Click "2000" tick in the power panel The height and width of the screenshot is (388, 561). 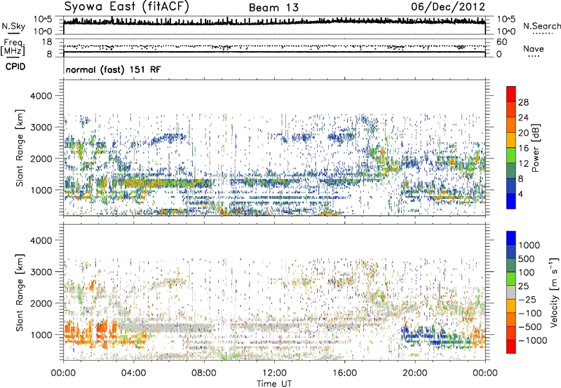point(41,158)
